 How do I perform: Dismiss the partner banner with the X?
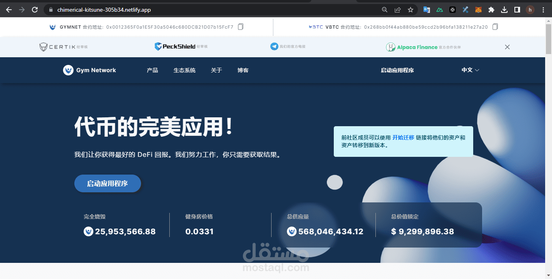point(507,47)
